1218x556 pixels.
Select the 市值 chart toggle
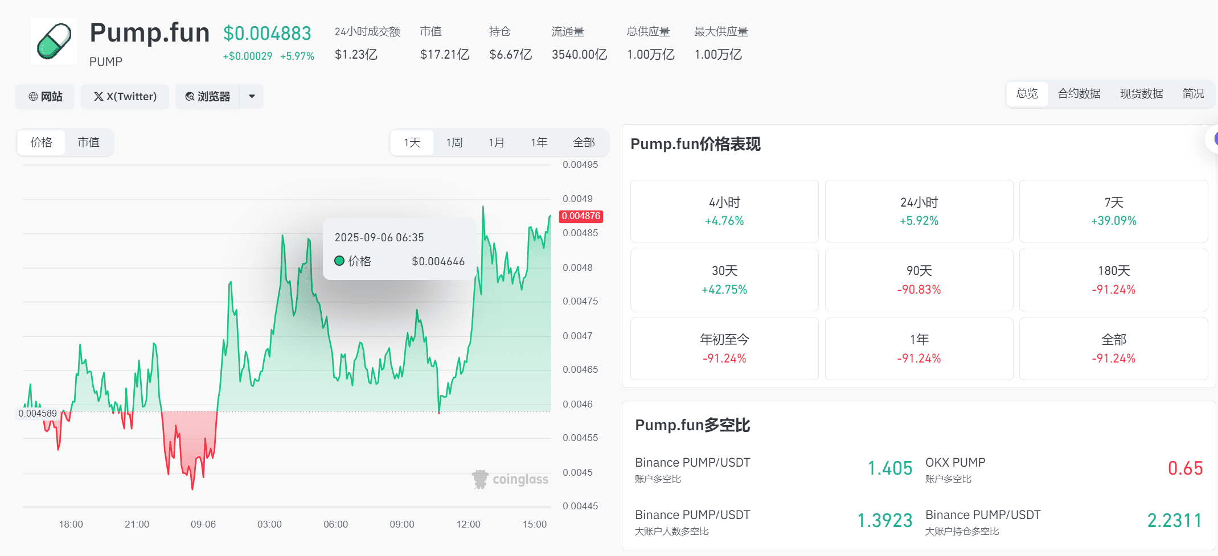(x=88, y=142)
